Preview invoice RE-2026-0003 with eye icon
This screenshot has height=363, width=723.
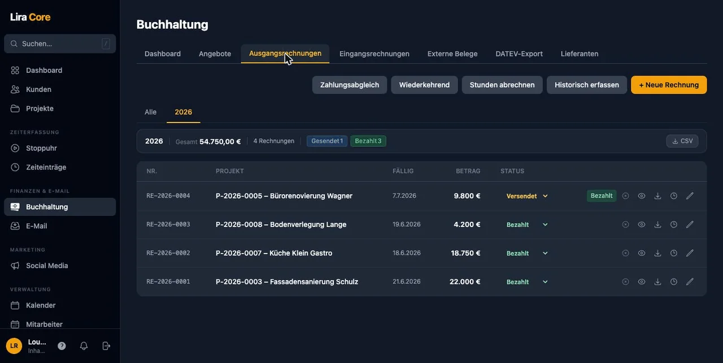[642, 224]
